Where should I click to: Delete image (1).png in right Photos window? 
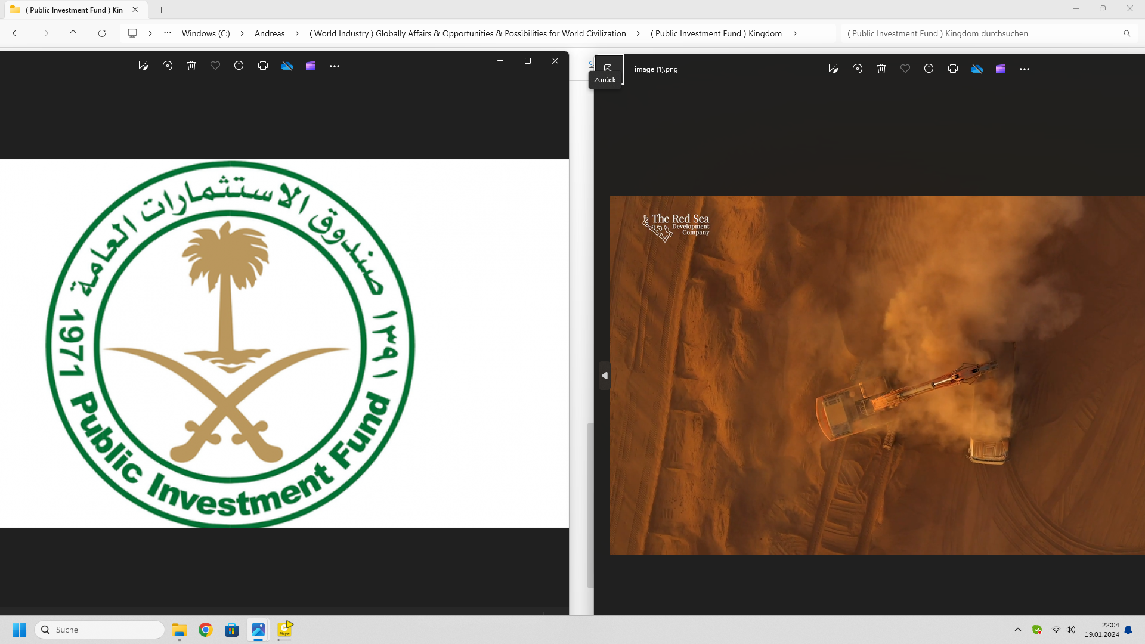click(x=881, y=69)
